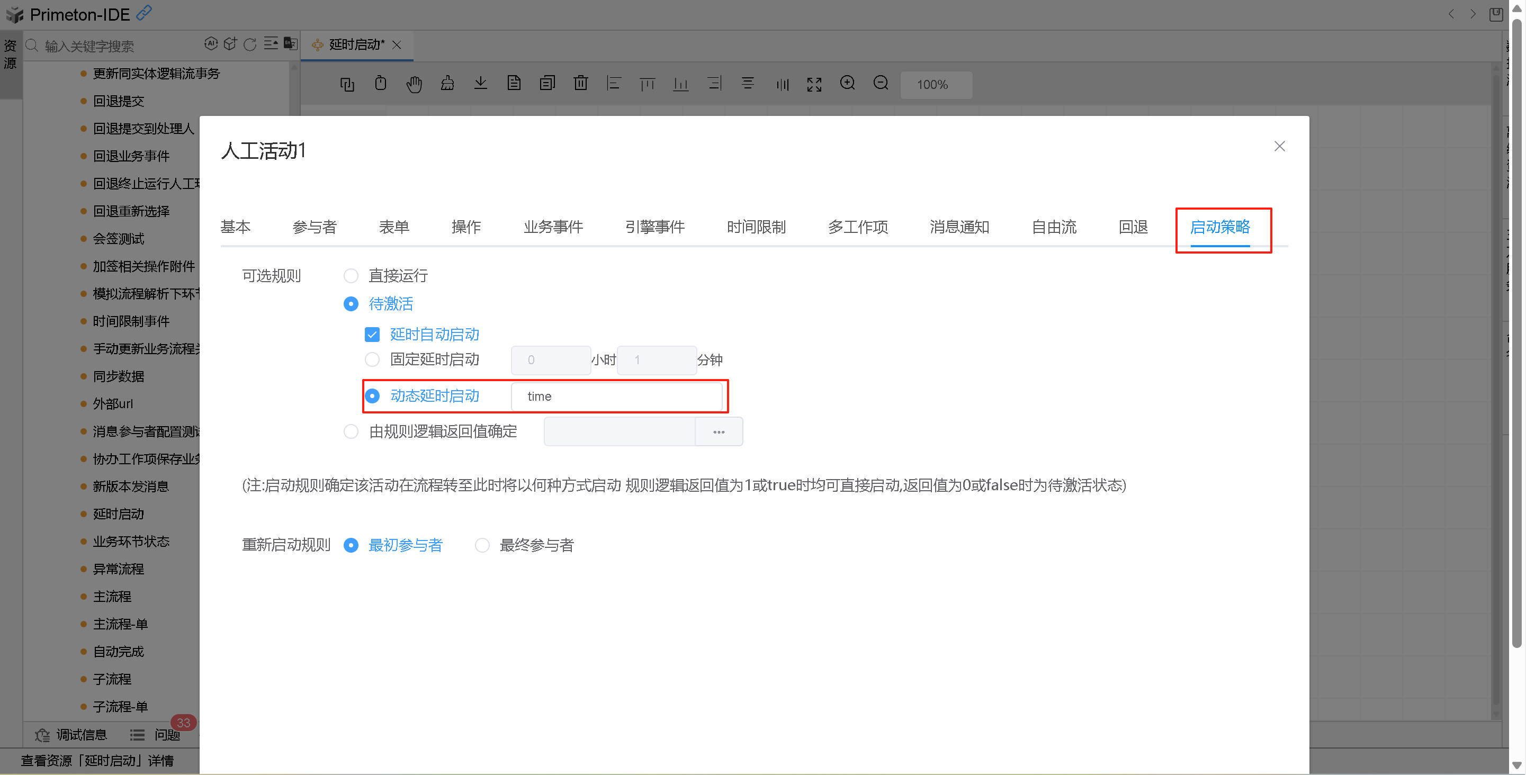The width and height of the screenshot is (1526, 775).
Task: Click the download arrow icon in toolbar
Action: point(480,84)
